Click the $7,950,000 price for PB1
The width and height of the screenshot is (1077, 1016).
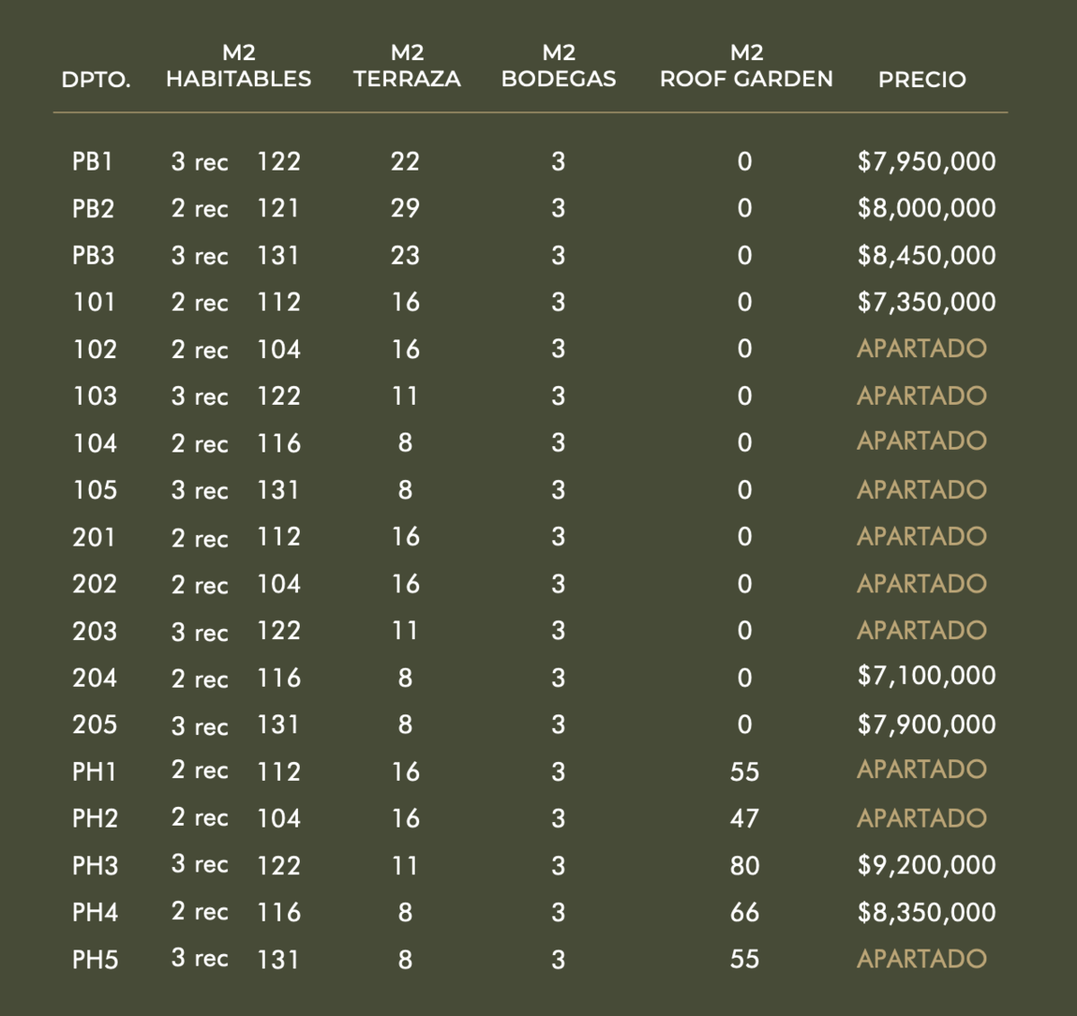926,162
